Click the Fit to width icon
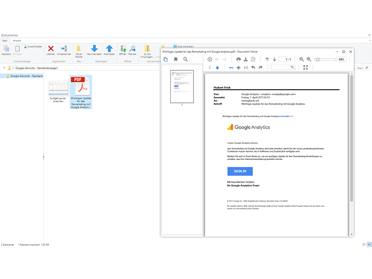Image resolution: width=372 pixels, height=279 pixels. tap(231, 67)
